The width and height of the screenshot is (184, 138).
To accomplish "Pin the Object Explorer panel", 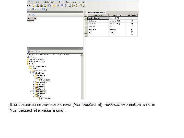I will 79,48.
